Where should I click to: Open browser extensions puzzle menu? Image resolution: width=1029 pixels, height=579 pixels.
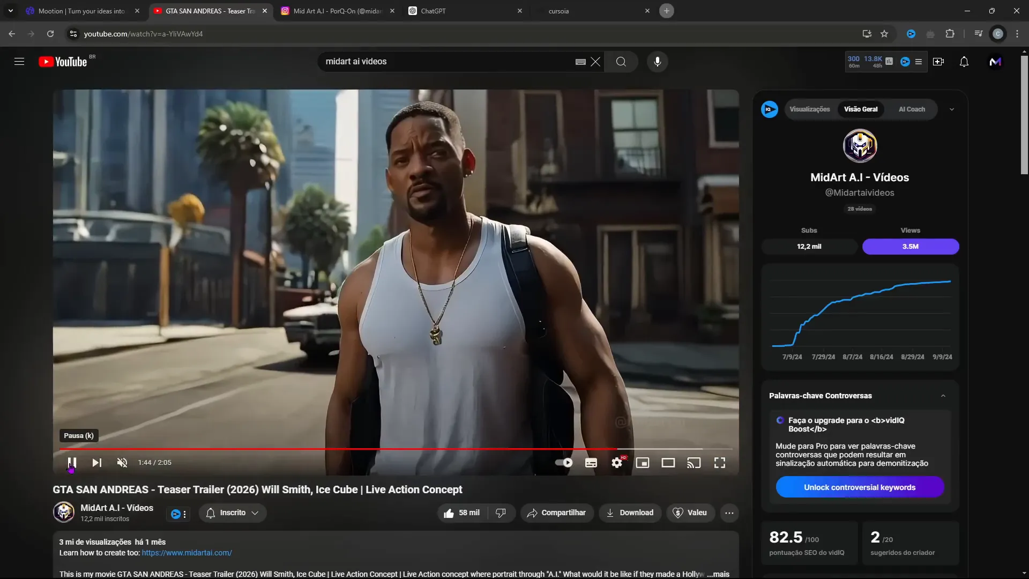[x=950, y=34]
